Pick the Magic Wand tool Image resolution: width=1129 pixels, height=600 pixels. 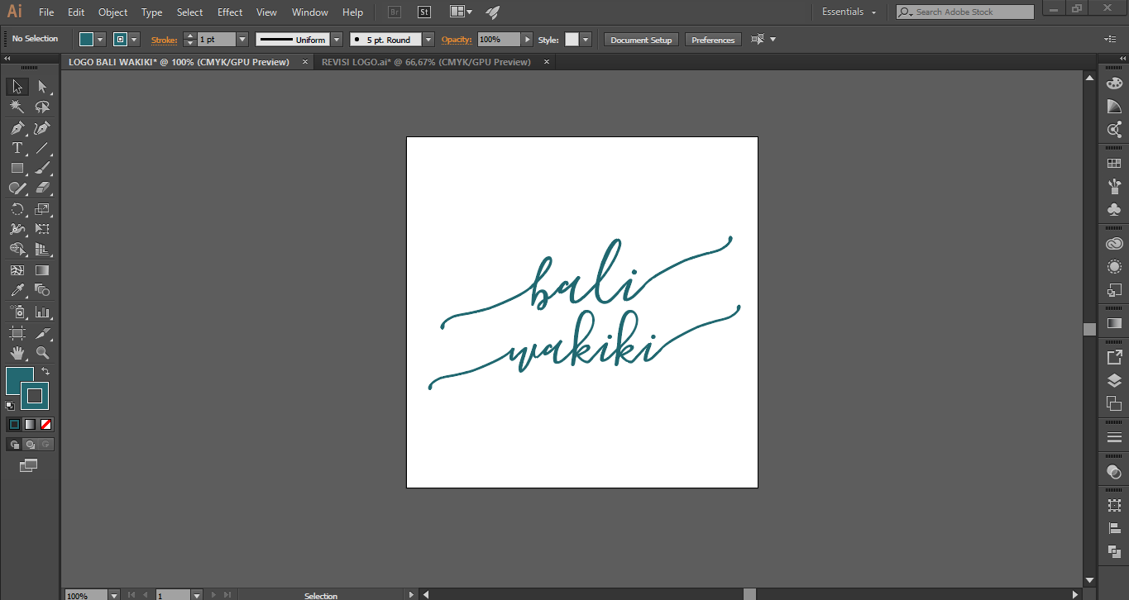[x=17, y=107]
